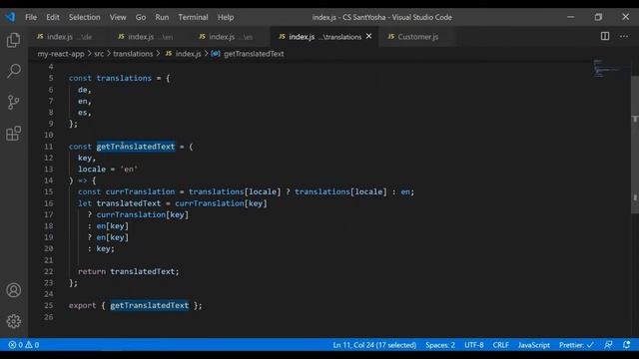Change the JavaScript language mode
The image size is (639, 359).
coord(534,345)
